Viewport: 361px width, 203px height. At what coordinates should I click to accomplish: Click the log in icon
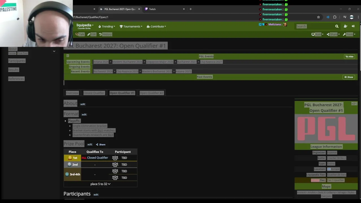pyautogui.click(x=353, y=26)
